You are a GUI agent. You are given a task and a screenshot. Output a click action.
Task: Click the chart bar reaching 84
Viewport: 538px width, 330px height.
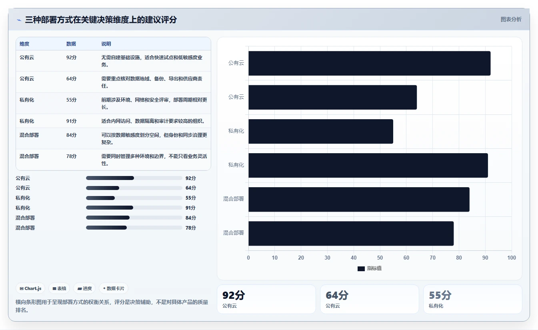(359, 199)
